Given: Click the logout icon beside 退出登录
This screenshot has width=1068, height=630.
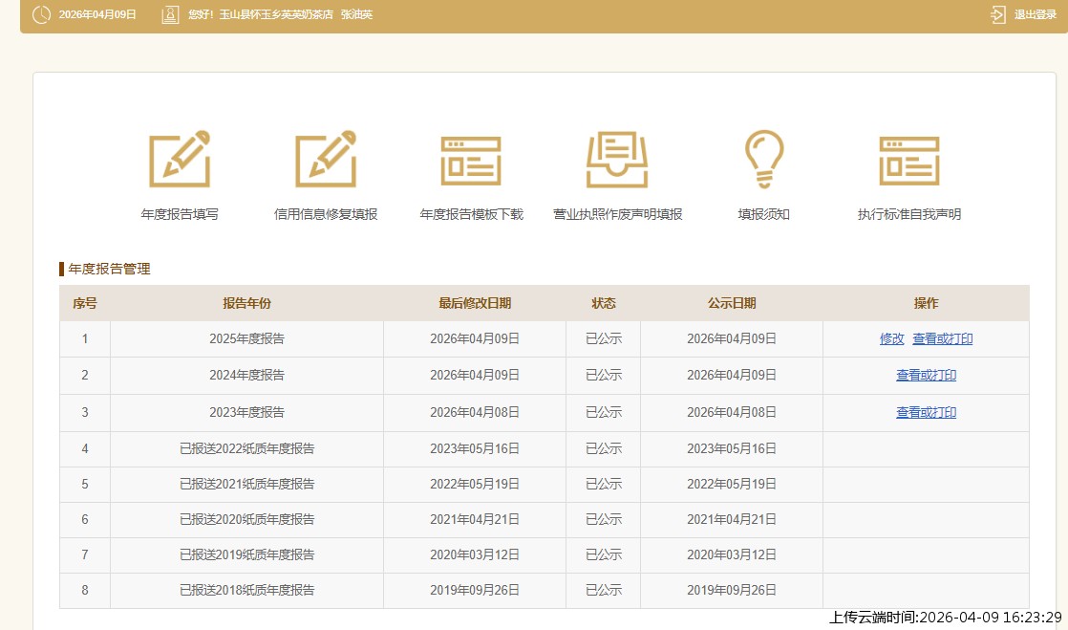Looking at the screenshot, I should (x=998, y=14).
